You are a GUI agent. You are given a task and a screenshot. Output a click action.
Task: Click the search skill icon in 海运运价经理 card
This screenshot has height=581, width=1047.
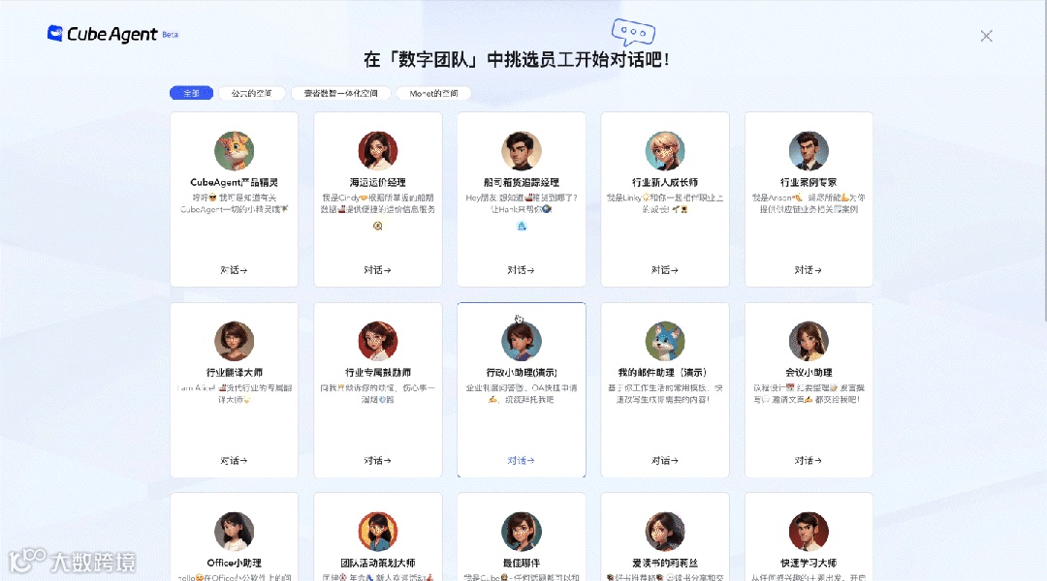[378, 226]
